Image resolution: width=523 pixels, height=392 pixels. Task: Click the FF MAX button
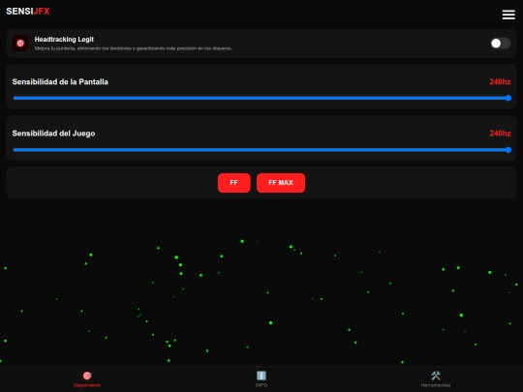[x=281, y=183]
